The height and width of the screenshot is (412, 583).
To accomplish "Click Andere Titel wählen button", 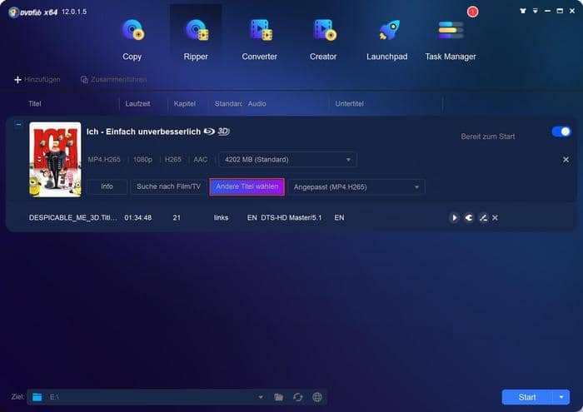I will 247,186.
